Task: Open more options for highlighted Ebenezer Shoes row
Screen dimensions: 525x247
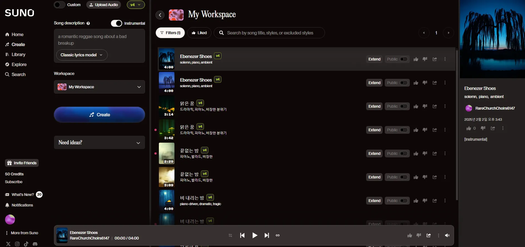Action: 445,59
